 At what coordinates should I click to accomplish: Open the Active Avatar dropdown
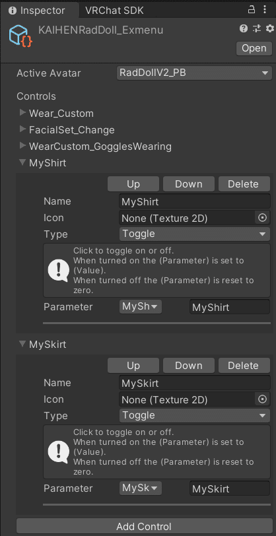pos(194,73)
